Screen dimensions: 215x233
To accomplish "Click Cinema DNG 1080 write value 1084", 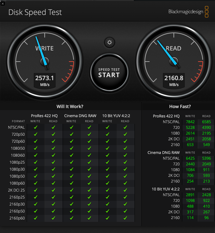I will point(190,170).
